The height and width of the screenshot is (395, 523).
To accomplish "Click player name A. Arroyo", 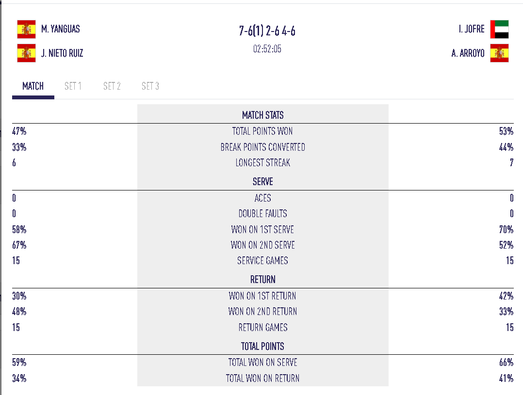I will (468, 53).
